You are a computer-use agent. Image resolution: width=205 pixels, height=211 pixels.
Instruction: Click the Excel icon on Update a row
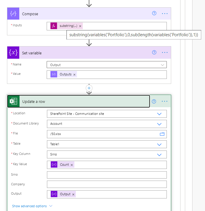click(14, 101)
